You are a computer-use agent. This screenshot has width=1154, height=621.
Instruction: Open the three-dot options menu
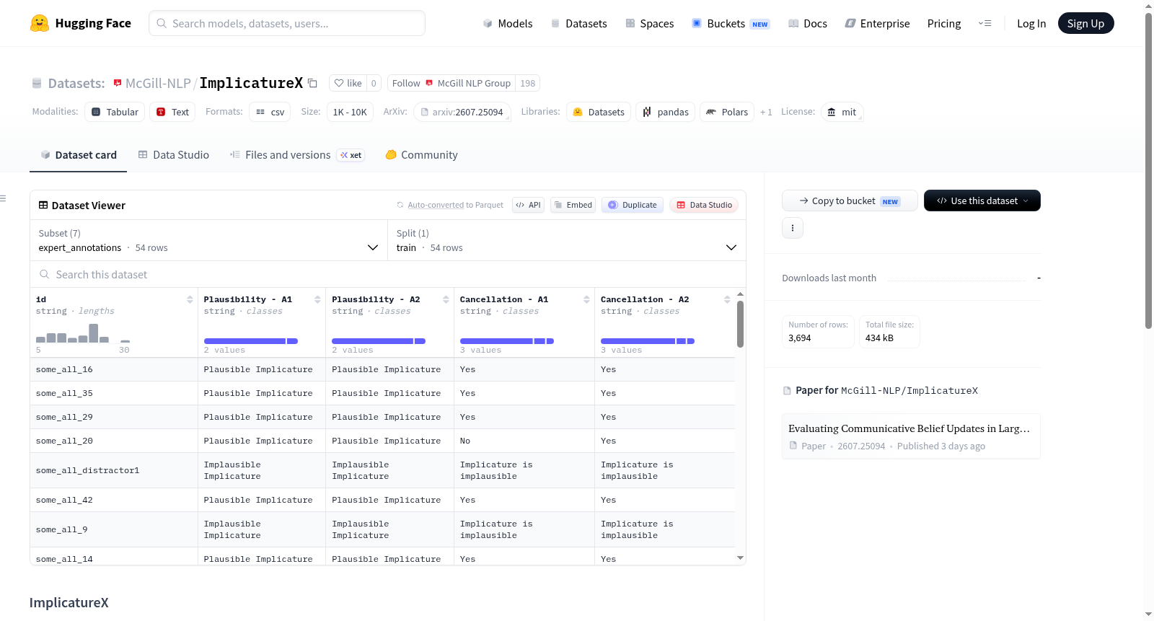793,228
